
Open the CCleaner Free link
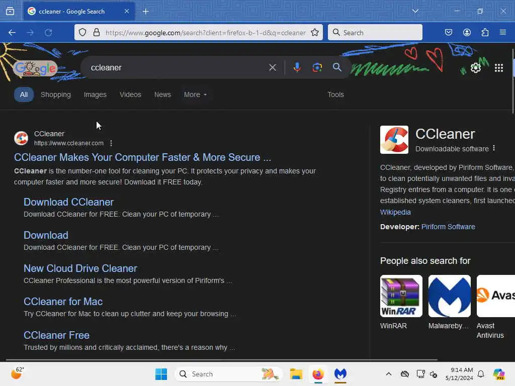pyautogui.click(x=56, y=335)
